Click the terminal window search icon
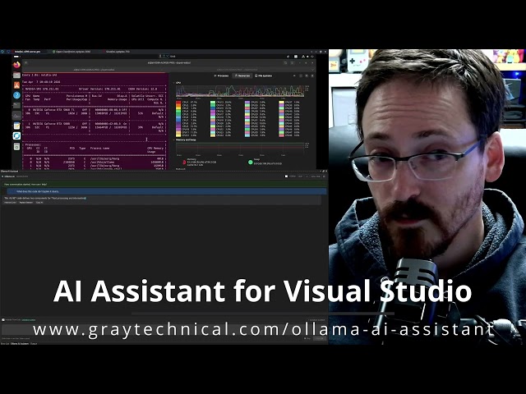Viewport: 526px width, 394px height. coord(285,62)
